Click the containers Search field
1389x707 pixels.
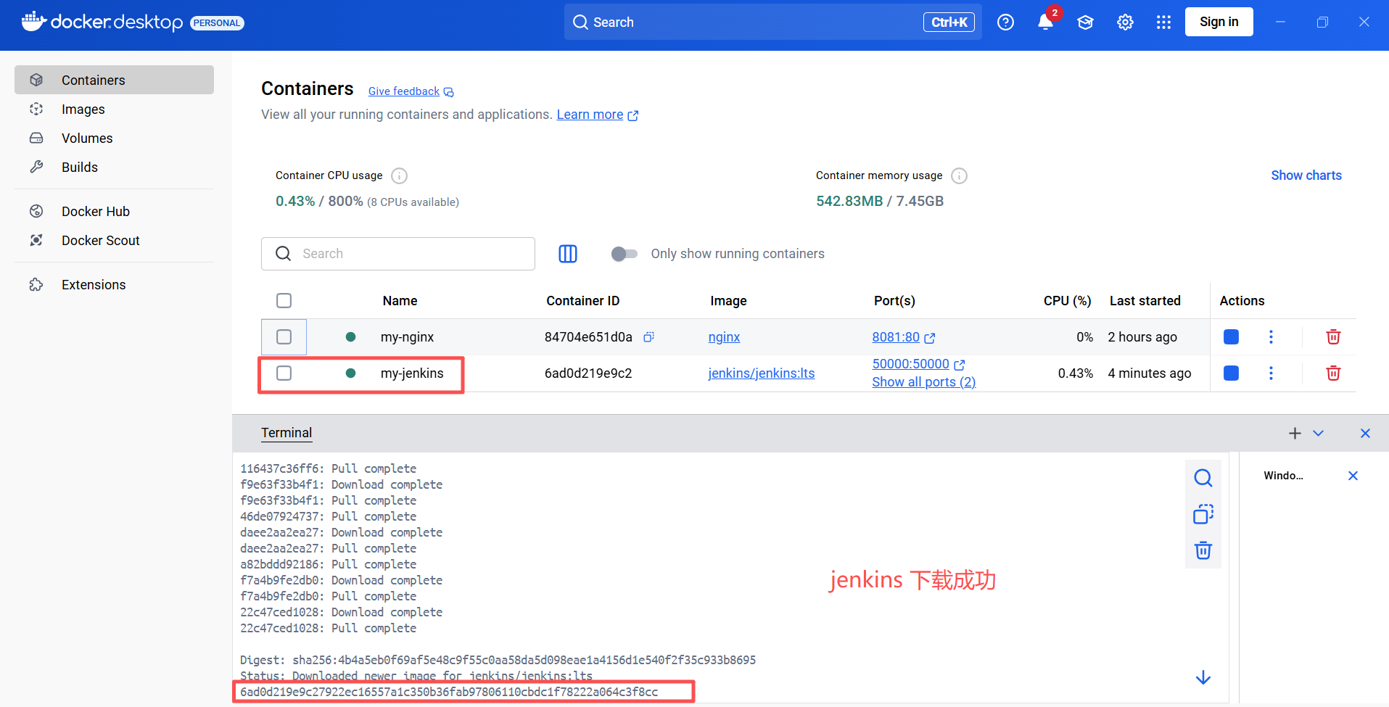398,254
